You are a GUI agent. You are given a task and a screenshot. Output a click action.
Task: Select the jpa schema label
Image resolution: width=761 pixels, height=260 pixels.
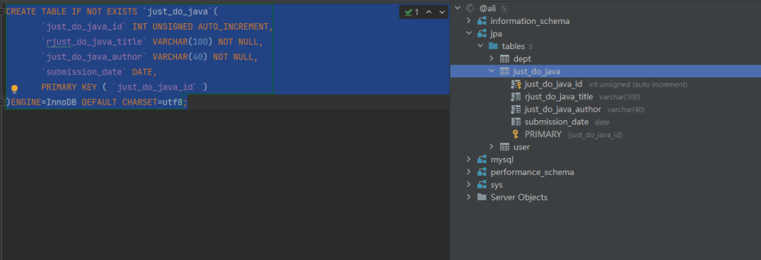tap(496, 34)
